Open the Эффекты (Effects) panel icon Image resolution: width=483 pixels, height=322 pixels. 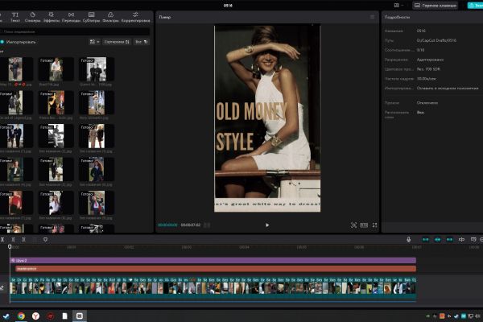(x=52, y=17)
